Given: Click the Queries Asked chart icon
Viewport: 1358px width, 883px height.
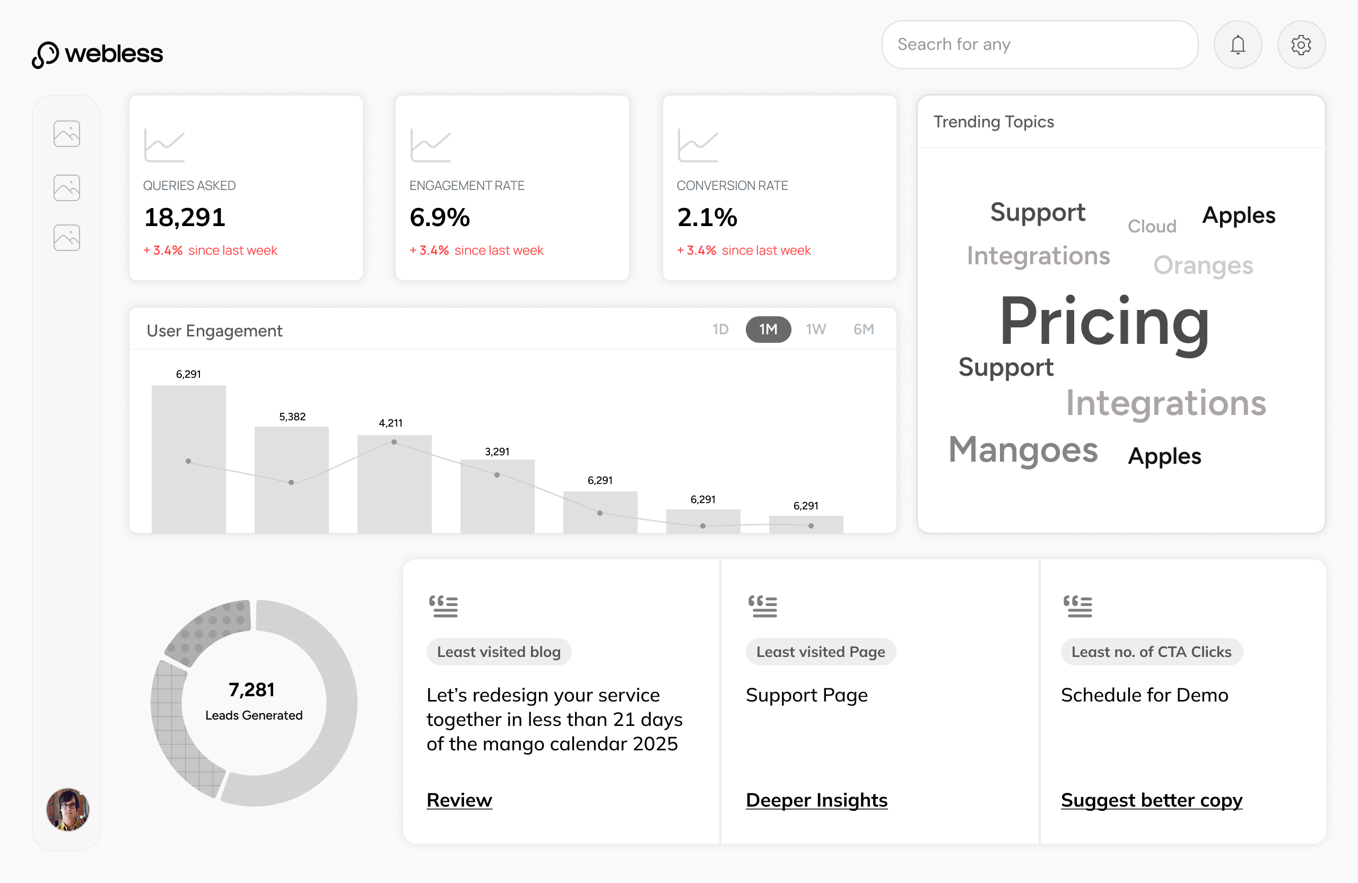Looking at the screenshot, I should 164,145.
